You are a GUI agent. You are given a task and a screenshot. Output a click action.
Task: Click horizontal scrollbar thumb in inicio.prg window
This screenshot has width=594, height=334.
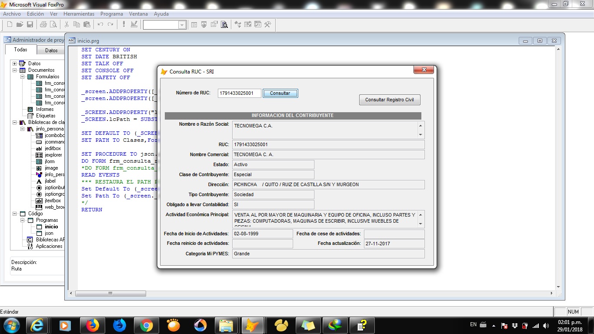110,293
